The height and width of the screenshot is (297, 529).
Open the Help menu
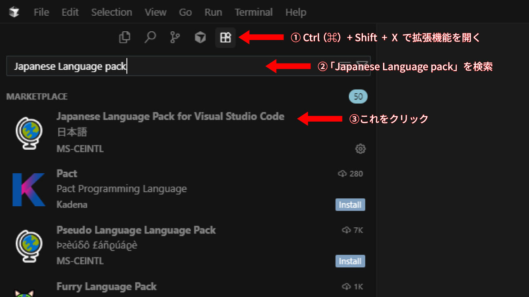[x=296, y=12]
